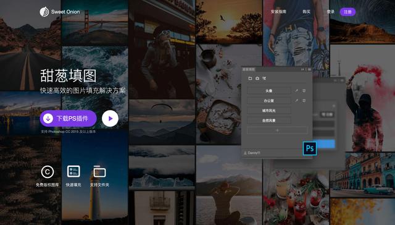This screenshot has height=225, width=395.
Task: Click the purple 注册 button
Action: (x=347, y=12)
